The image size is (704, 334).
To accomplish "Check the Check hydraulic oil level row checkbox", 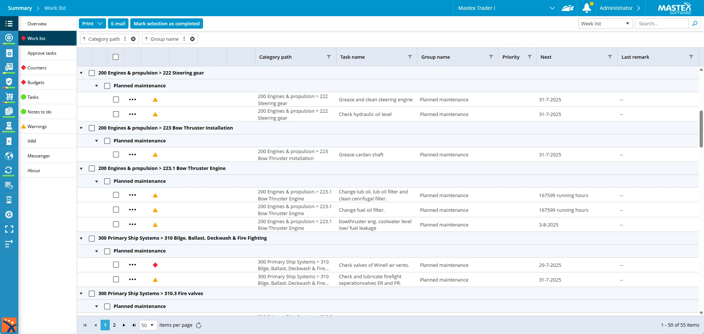I will (116, 114).
